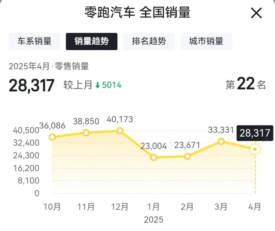Select the 3月 data point marker

(x=221, y=141)
